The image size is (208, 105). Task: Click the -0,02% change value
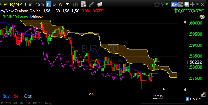[x=97, y=11]
